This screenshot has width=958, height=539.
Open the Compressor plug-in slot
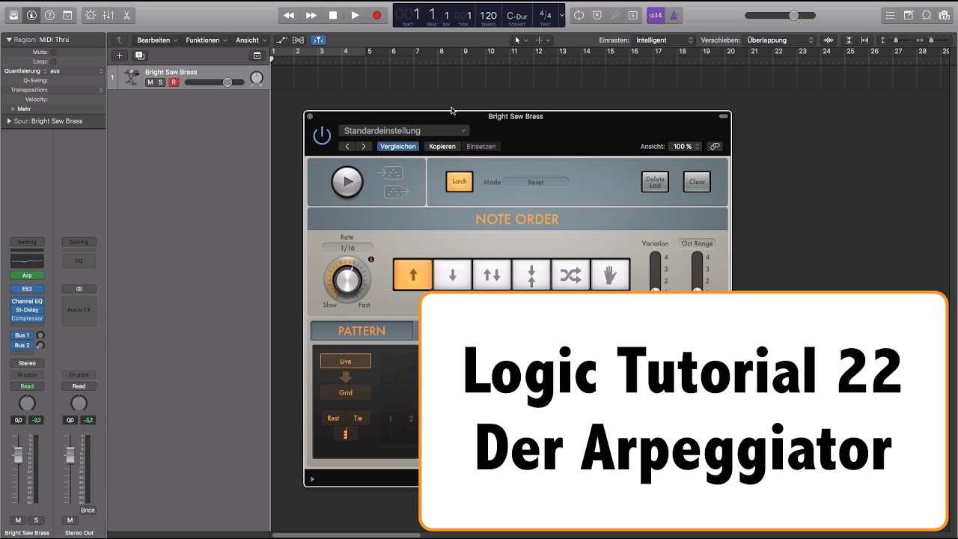(x=27, y=319)
